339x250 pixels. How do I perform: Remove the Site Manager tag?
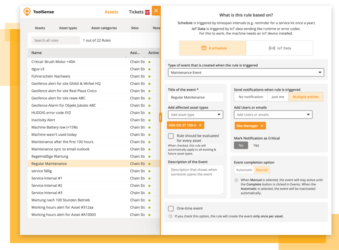(x=262, y=126)
